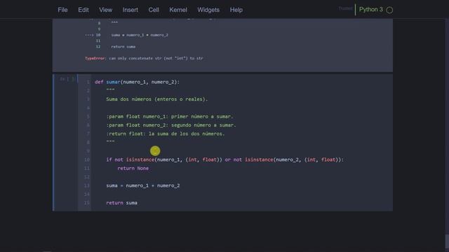Click the kernel idle indicator circle
This screenshot has height=252, width=449.
389,10
